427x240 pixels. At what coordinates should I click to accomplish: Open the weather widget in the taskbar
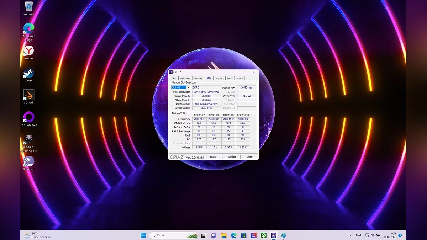click(37, 235)
